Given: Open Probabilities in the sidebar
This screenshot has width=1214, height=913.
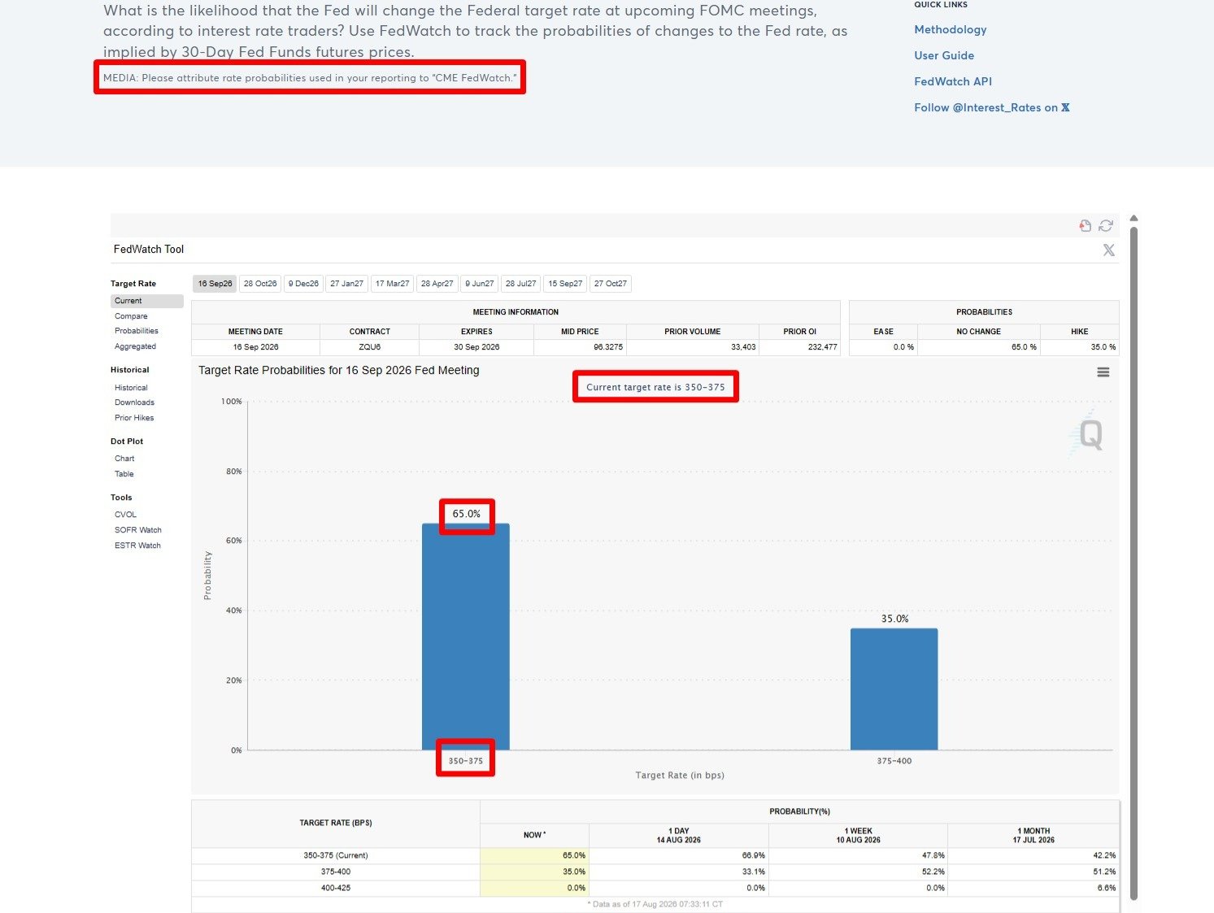Looking at the screenshot, I should click(x=137, y=331).
